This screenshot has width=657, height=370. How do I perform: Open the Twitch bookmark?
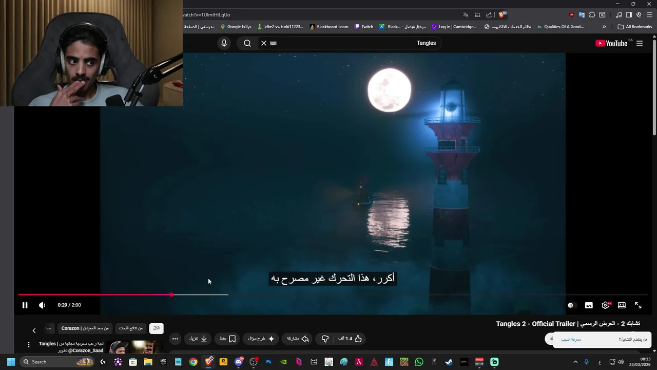click(x=364, y=27)
